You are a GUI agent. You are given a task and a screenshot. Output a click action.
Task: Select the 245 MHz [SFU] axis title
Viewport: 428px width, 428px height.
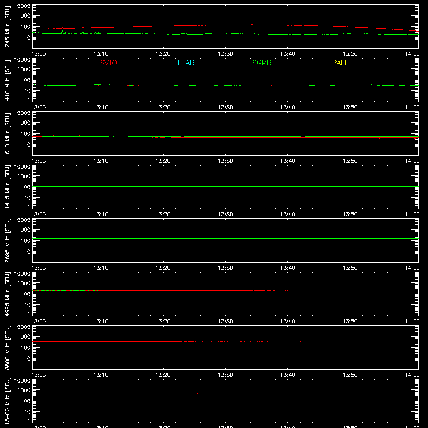pos(7,27)
